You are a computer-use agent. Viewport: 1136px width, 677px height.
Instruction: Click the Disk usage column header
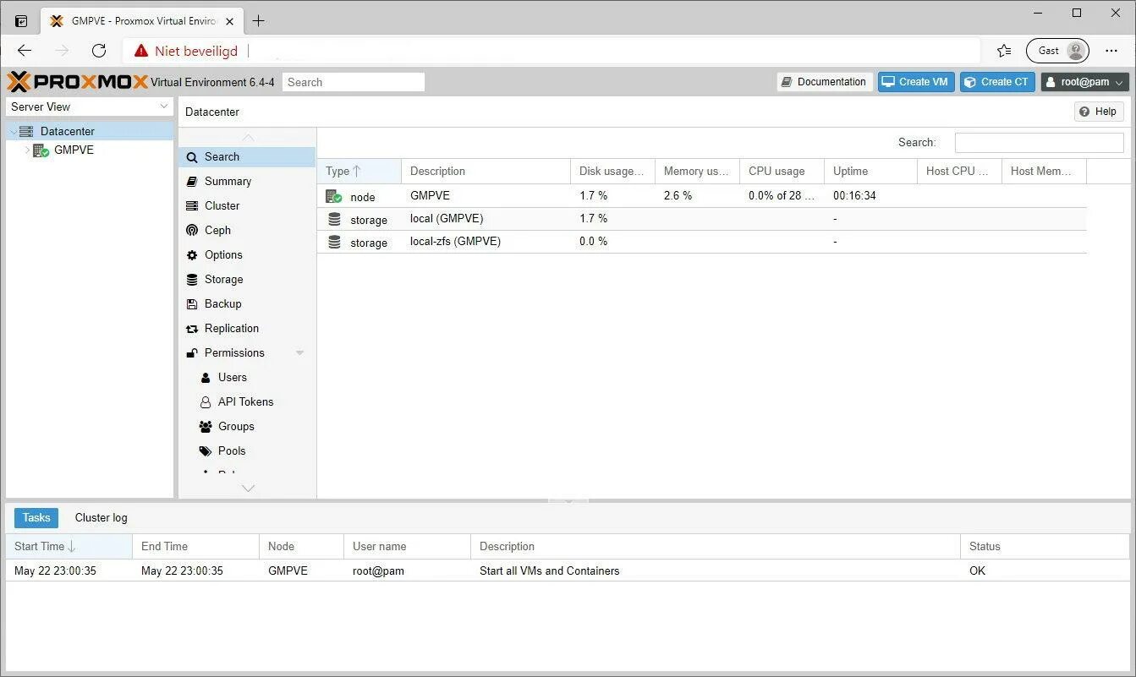pos(613,171)
